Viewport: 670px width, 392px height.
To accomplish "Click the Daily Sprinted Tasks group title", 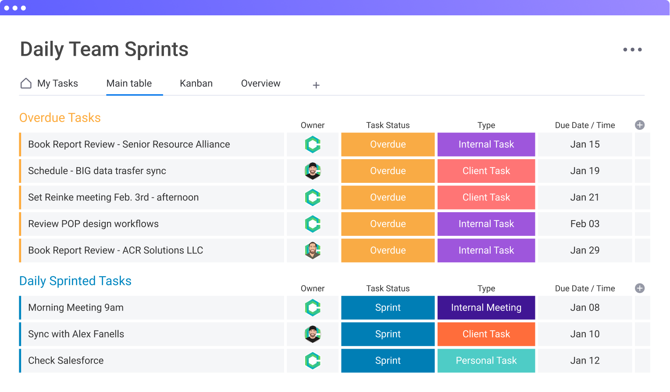I will pyautogui.click(x=75, y=281).
